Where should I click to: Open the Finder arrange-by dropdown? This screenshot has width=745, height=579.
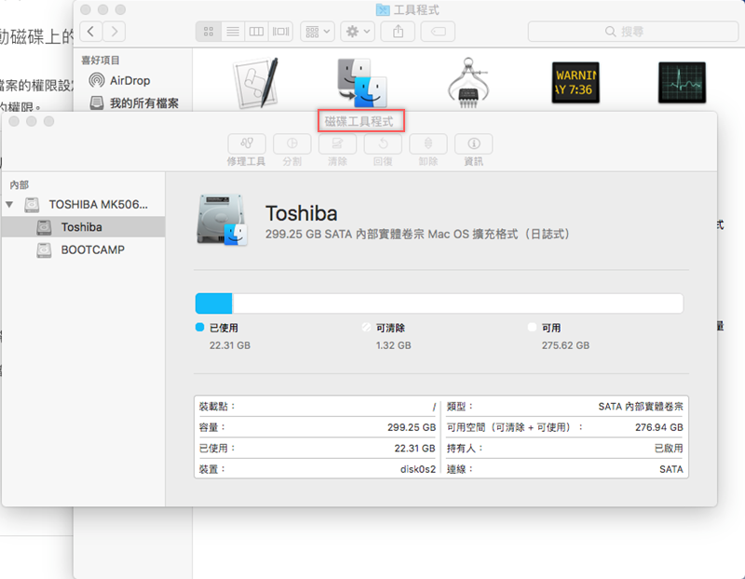pos(318,32)
